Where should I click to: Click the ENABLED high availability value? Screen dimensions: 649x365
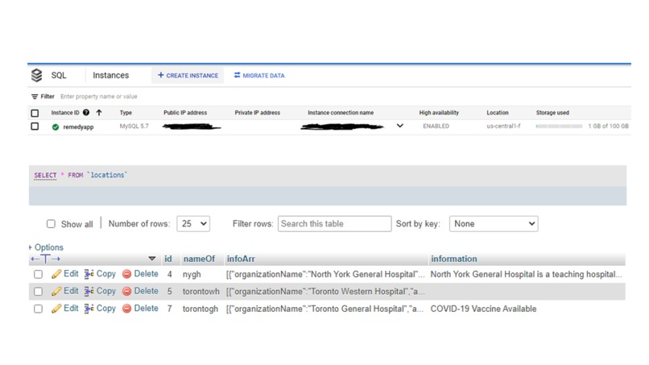point(436,126)
